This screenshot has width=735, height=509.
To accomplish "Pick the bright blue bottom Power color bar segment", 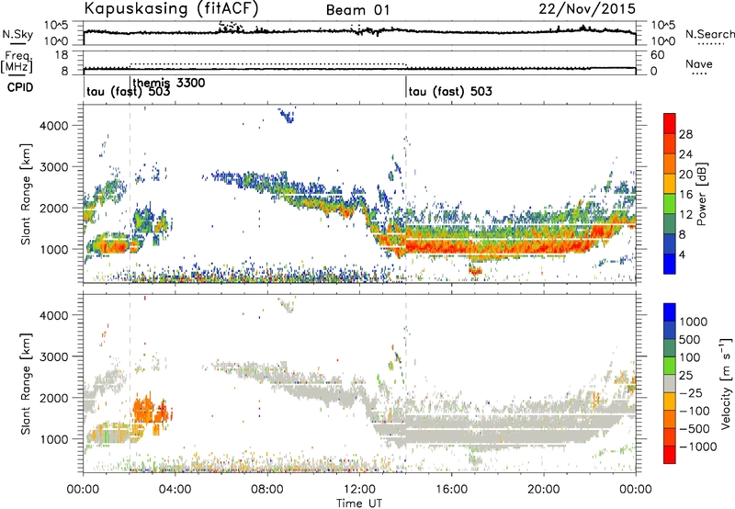I will pos(670,264).
